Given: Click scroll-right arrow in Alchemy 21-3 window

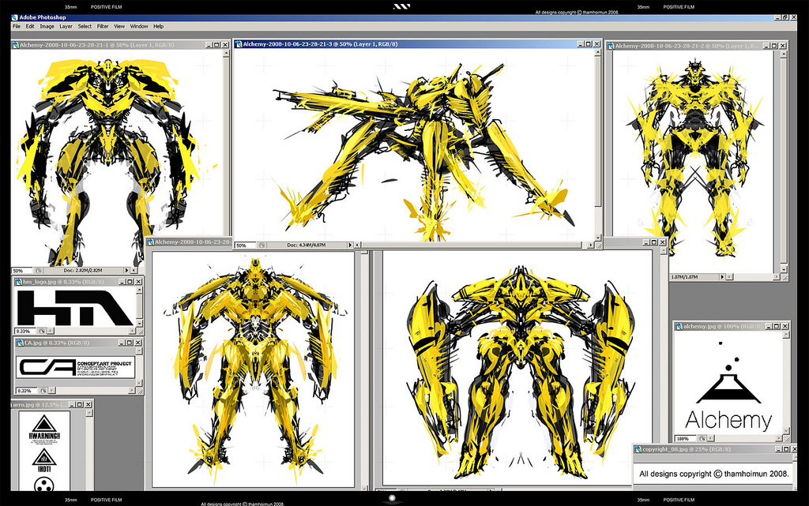Looking at the screenshot, I should coord(591,246).
